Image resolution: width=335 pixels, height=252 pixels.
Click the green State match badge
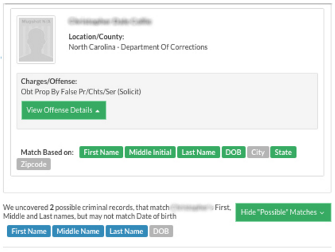point(283,152)
